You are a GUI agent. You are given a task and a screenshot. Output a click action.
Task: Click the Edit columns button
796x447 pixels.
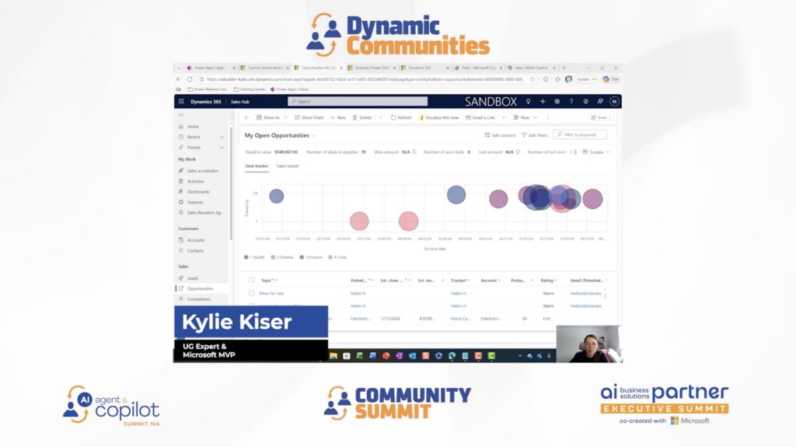click(x=500, y=135)
